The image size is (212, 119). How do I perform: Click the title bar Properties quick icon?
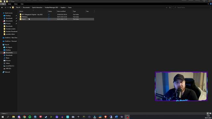pyautogui.click(x=4, y=1)
